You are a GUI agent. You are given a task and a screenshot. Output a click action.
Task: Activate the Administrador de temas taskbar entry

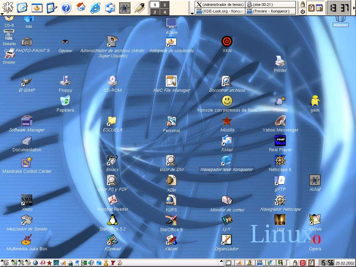(x=220, y=5)
